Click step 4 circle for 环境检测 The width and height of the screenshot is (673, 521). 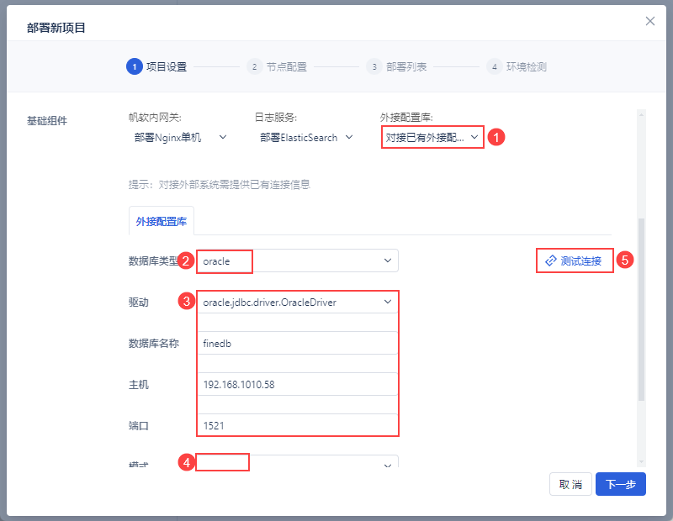click(494, 67)
